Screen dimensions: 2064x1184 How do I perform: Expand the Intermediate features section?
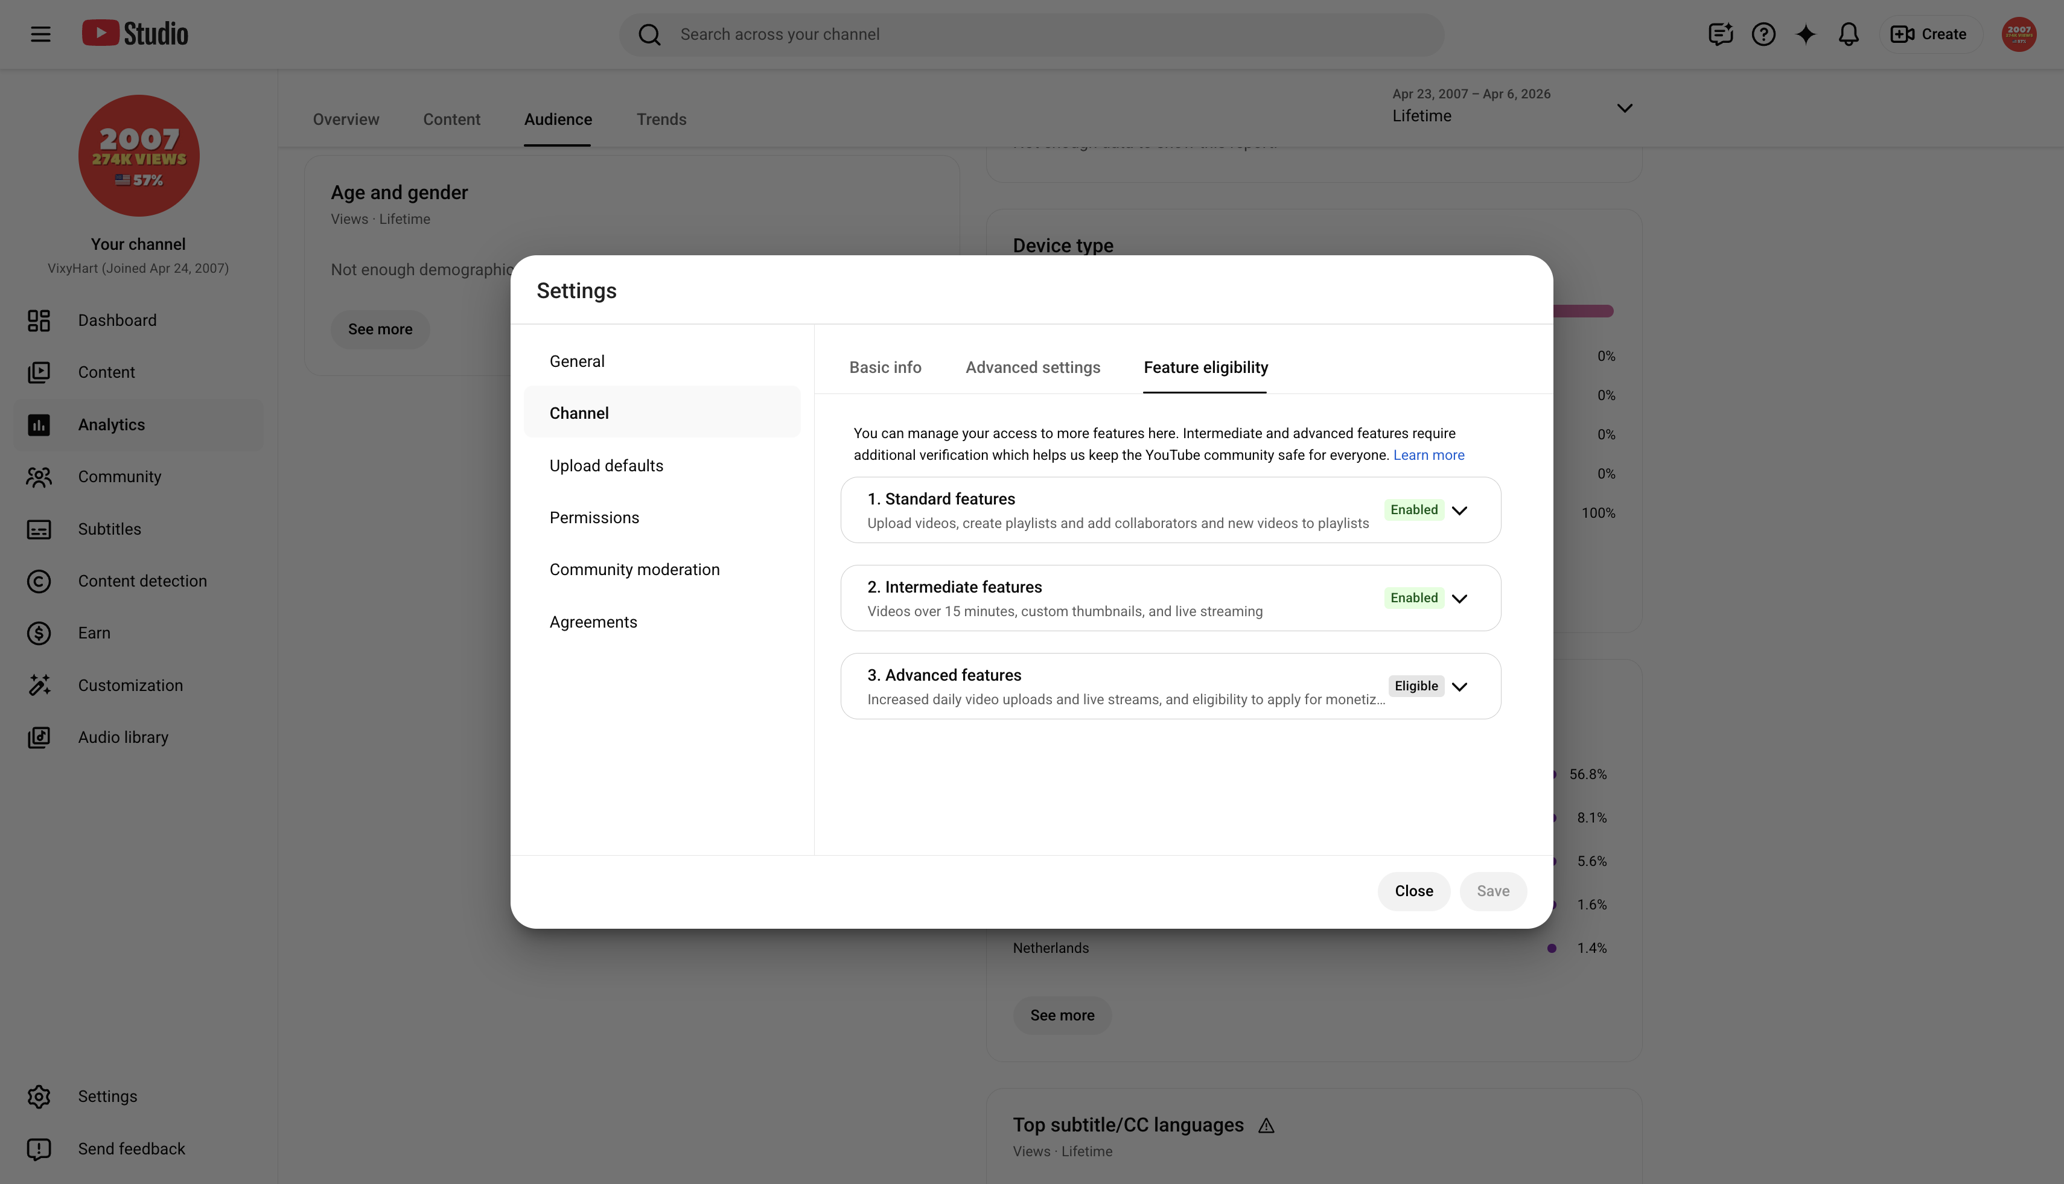[x=1459, y=599]
